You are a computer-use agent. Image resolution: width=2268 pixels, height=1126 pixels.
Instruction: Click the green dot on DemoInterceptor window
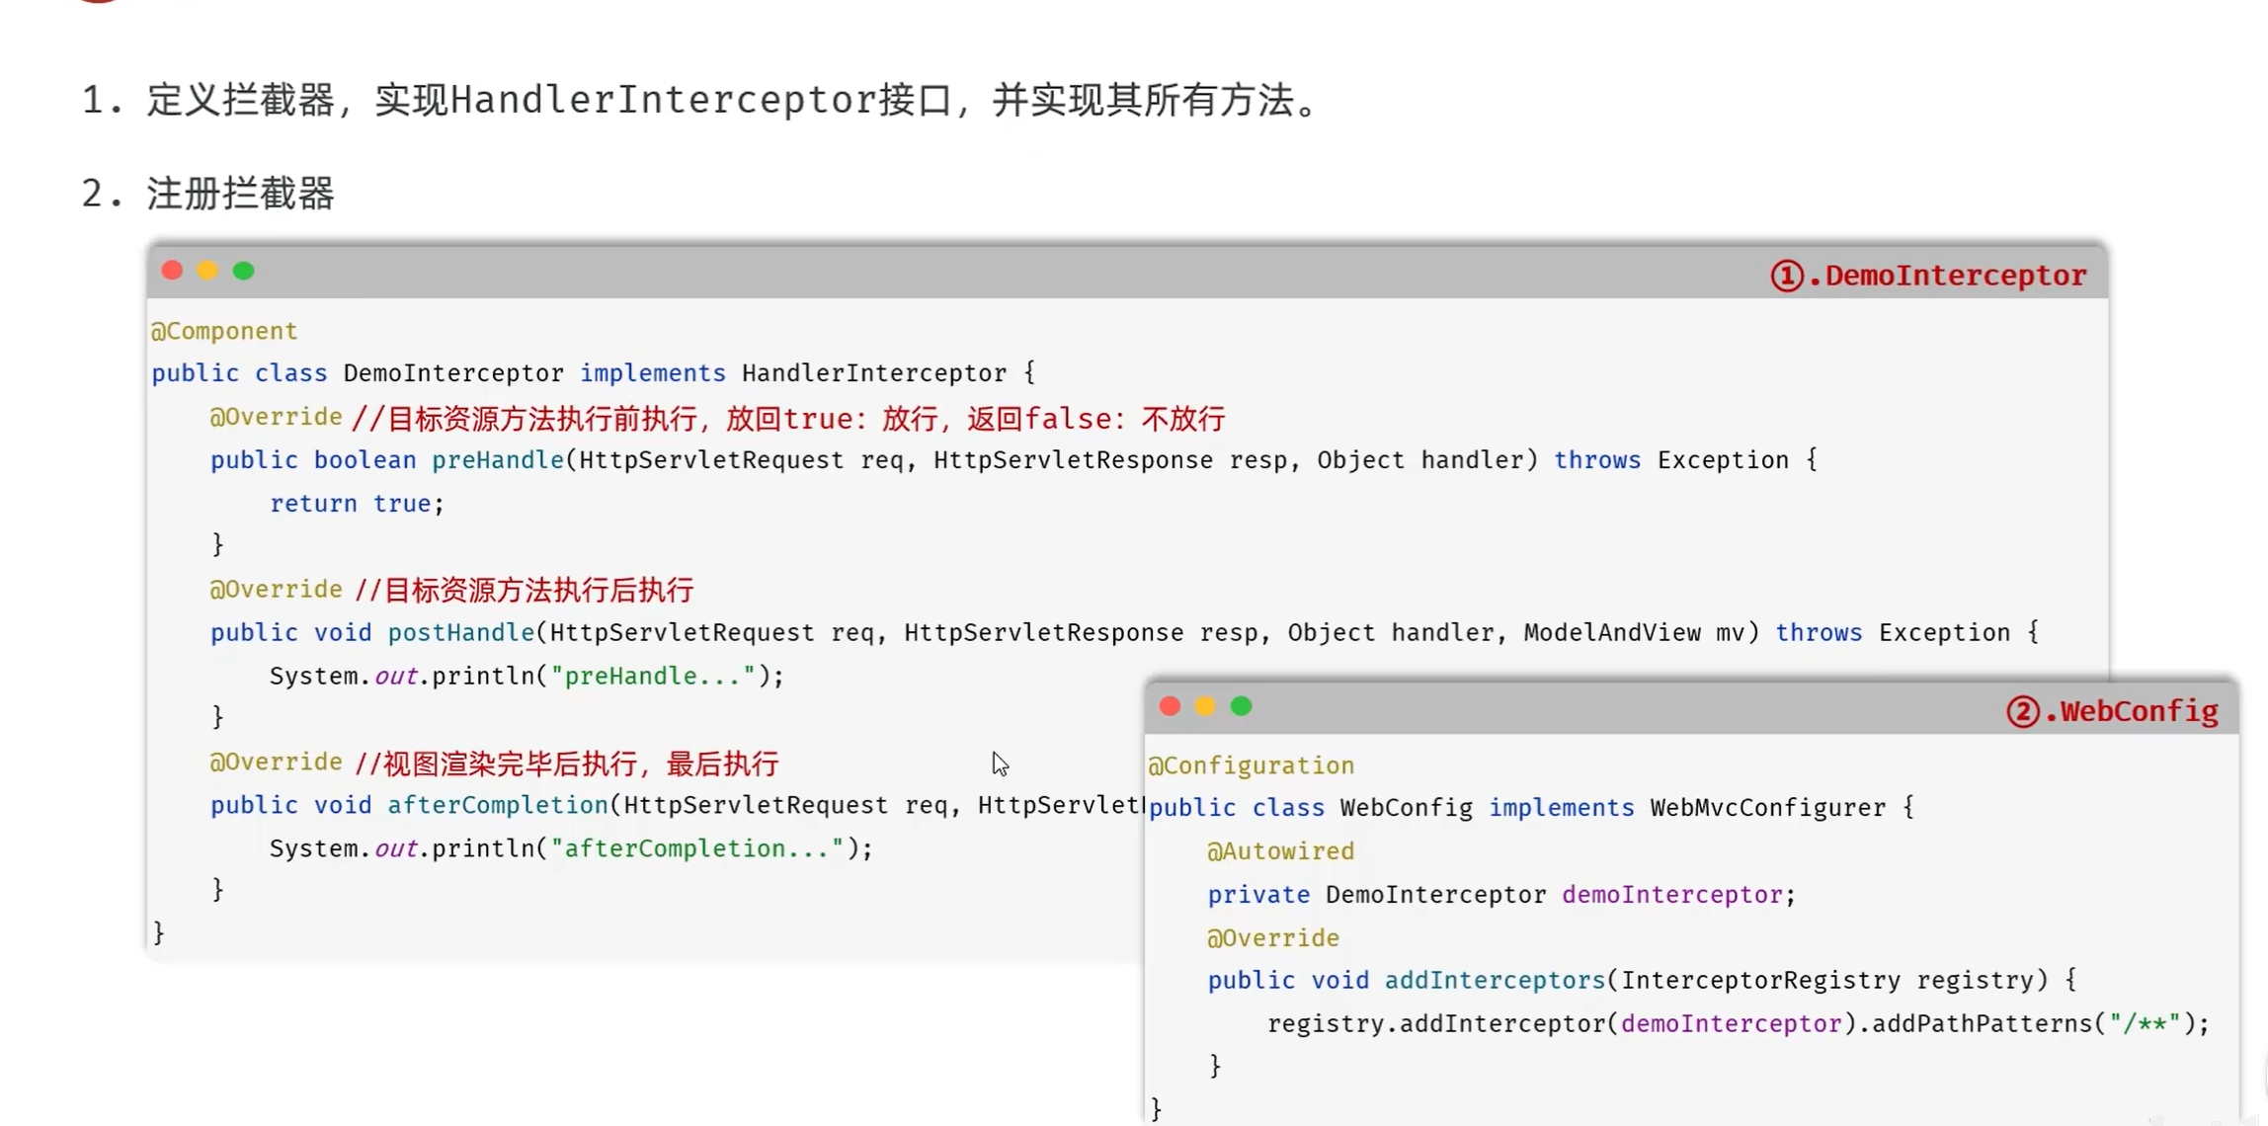[x=244, y=271]
